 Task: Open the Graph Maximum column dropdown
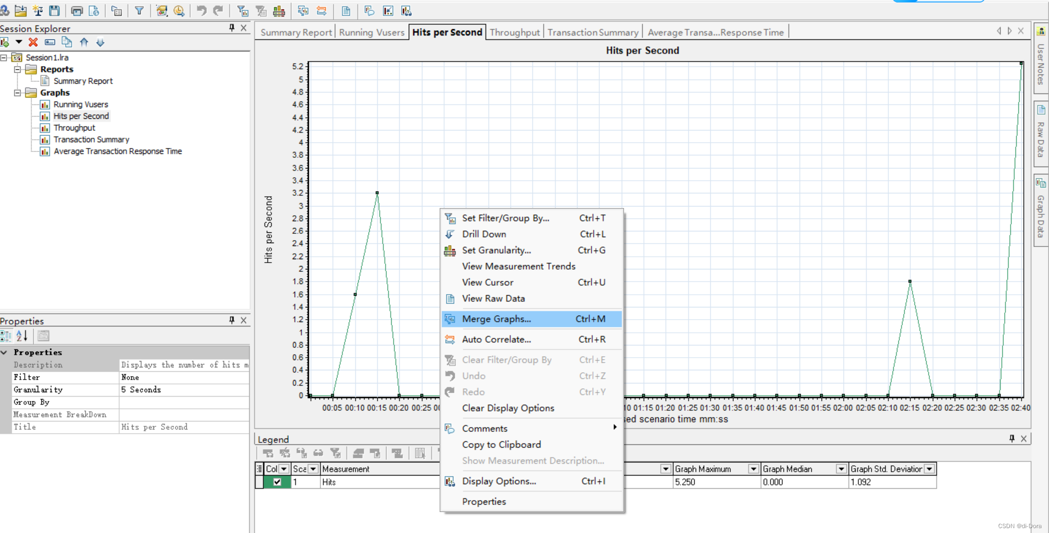753,469
